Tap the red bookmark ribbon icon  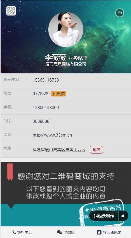10,172
